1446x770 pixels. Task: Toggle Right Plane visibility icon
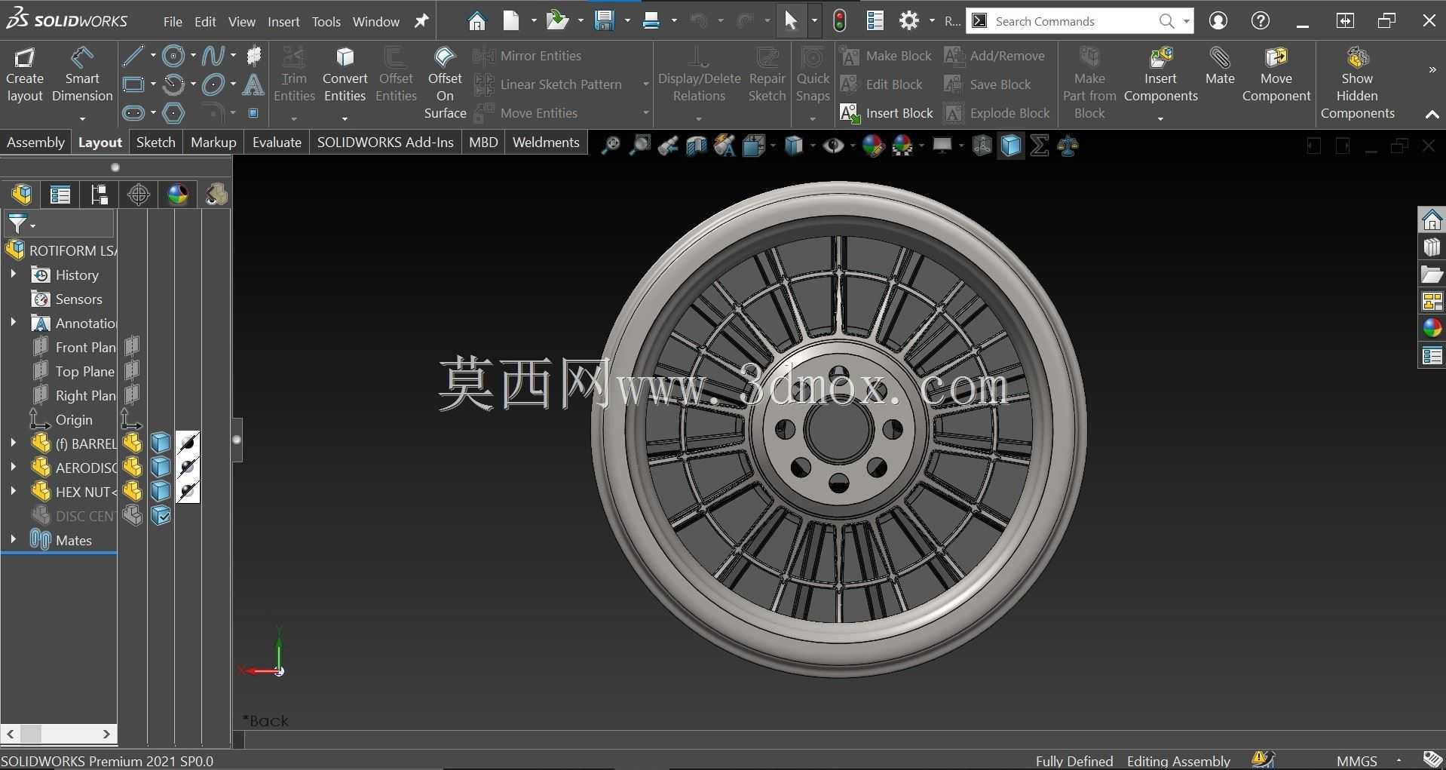click(x=132, y=395)
